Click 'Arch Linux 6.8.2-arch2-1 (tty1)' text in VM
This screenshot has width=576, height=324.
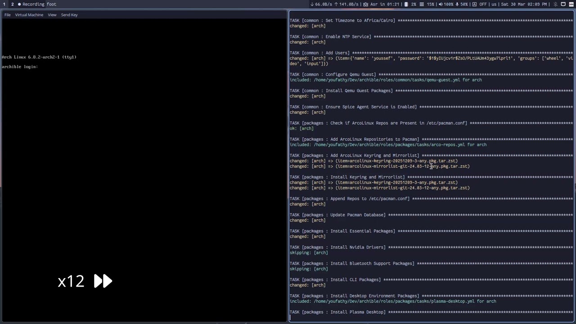(39, 57)
